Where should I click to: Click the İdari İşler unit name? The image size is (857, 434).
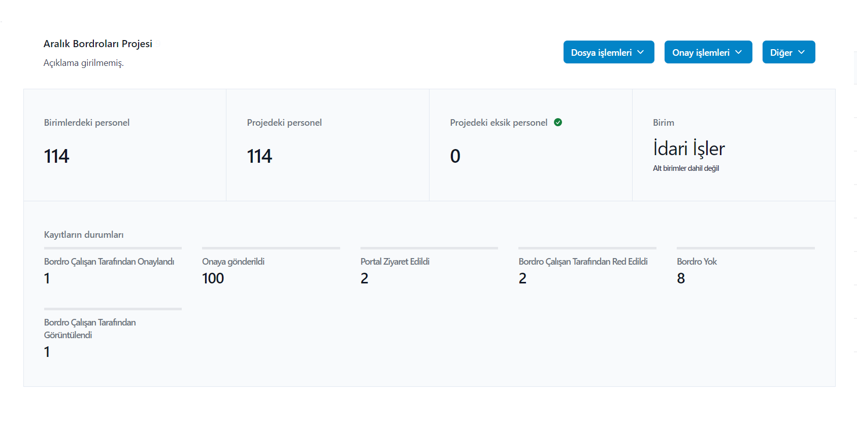(688, 149)
